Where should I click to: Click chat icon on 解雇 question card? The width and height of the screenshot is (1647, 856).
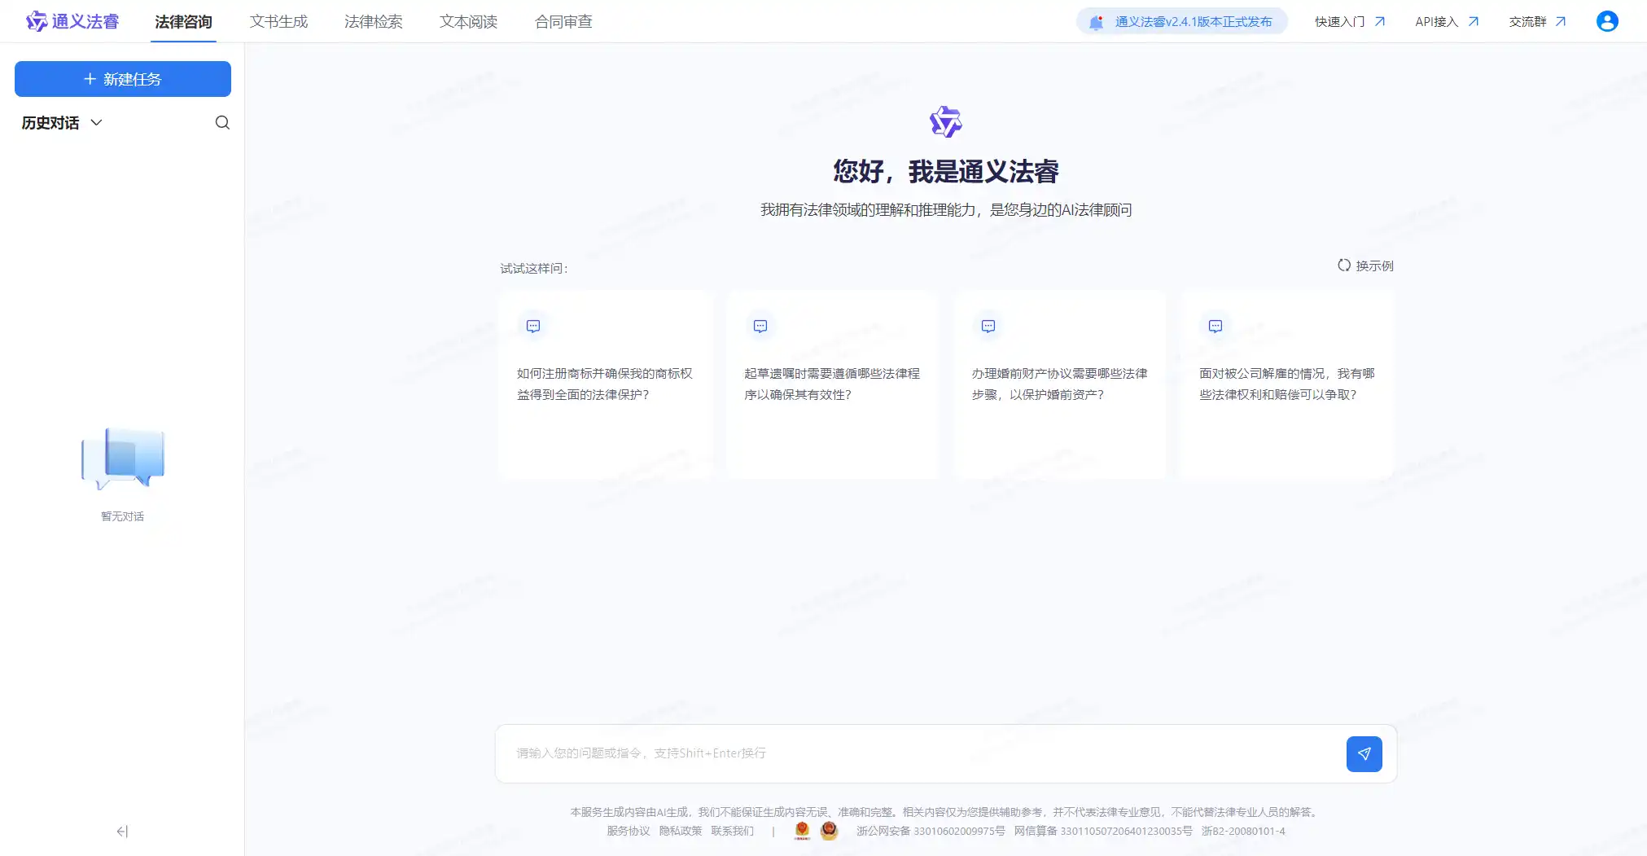tap(1216, 326)
